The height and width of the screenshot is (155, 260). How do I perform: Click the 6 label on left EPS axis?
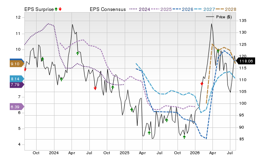19,113
